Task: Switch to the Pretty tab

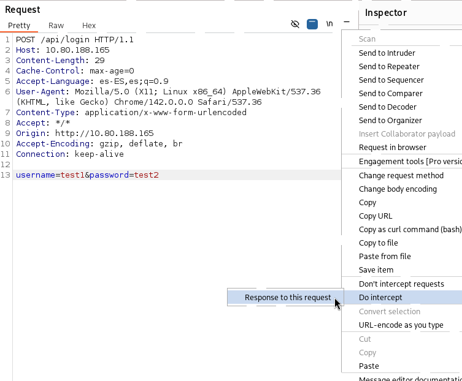Action: 19,26
